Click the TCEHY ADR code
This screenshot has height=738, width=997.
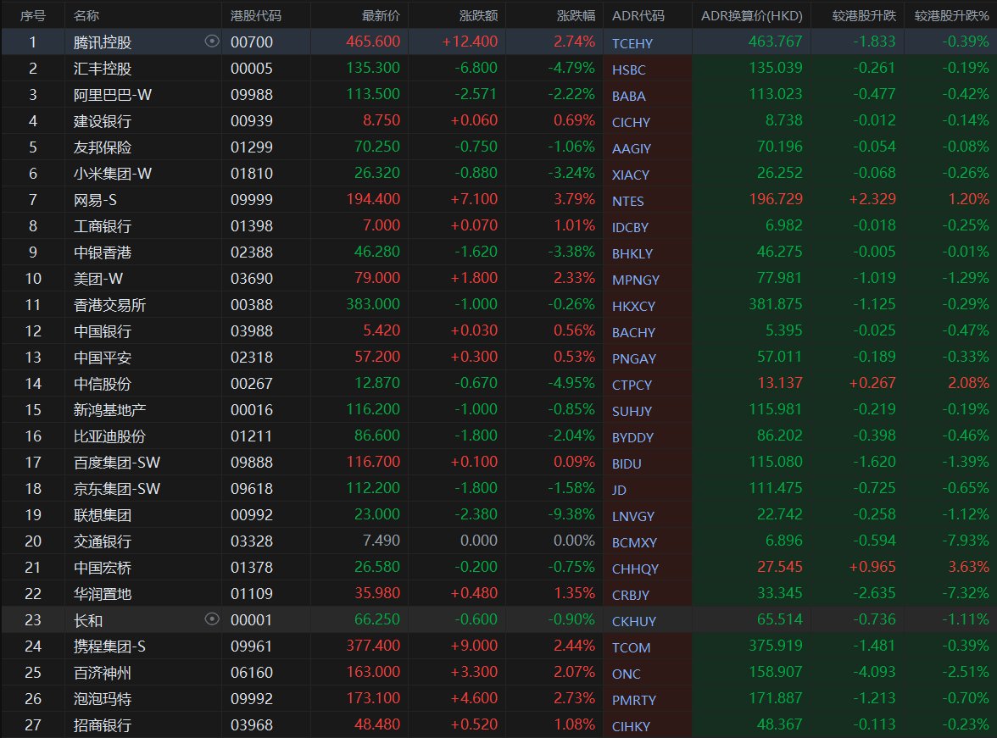point(632,43)
